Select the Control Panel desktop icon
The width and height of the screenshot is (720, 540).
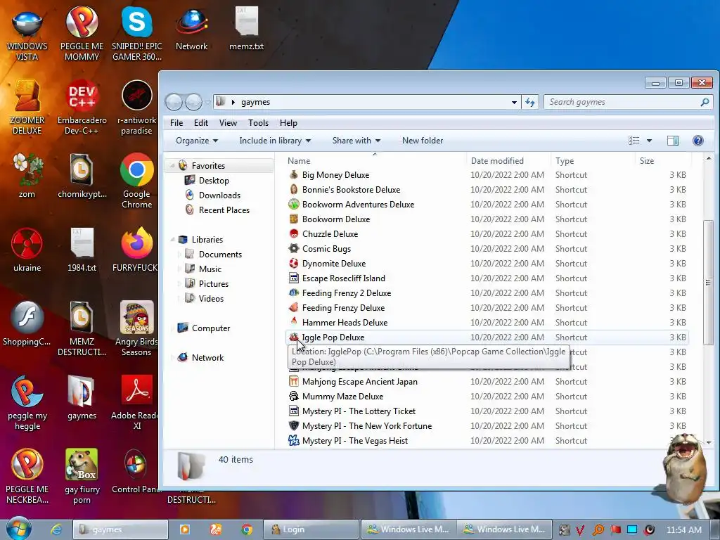pos(137,472)
